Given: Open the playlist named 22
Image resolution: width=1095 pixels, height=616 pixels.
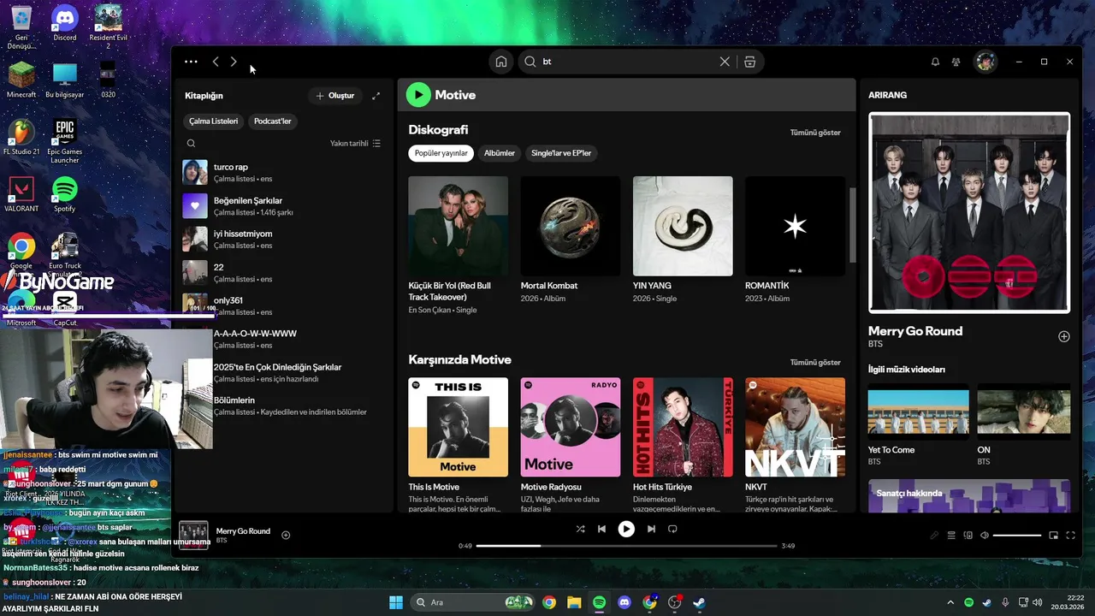Looking at the screenshot, I should pos(282,272).
